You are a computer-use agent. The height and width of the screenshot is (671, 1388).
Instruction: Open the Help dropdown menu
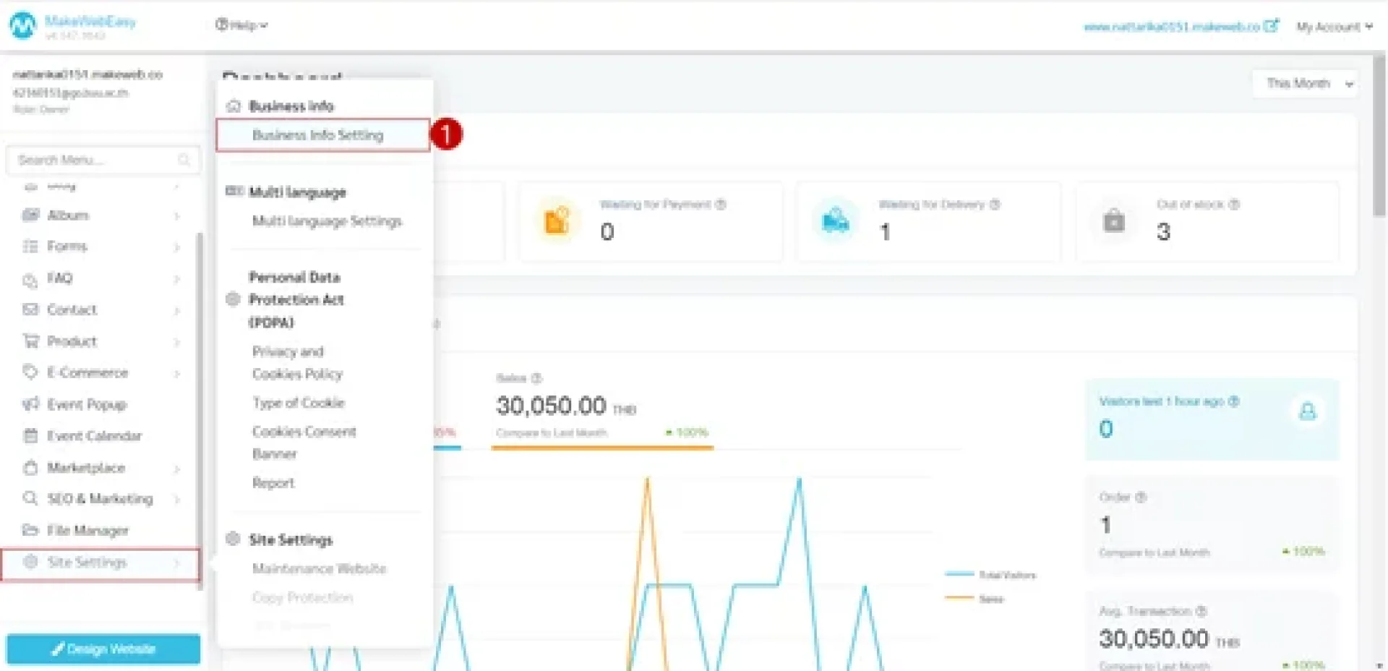coord(241,25)
